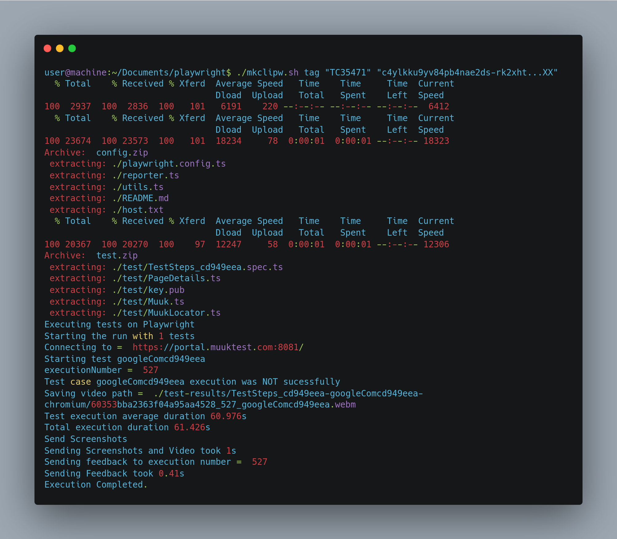Click the 12247 average download speed value
This screenshot has height=539, width=617.
[x=228, y=244]
